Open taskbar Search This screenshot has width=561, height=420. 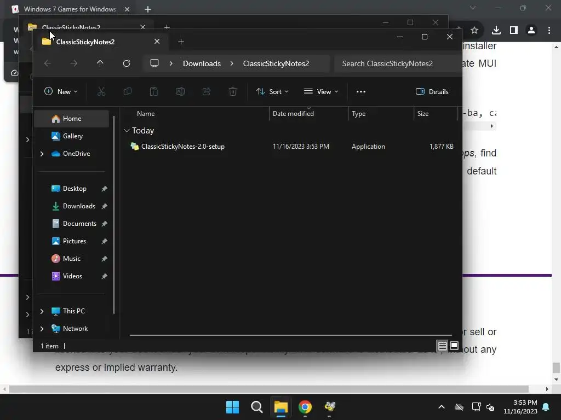point(257,407)
